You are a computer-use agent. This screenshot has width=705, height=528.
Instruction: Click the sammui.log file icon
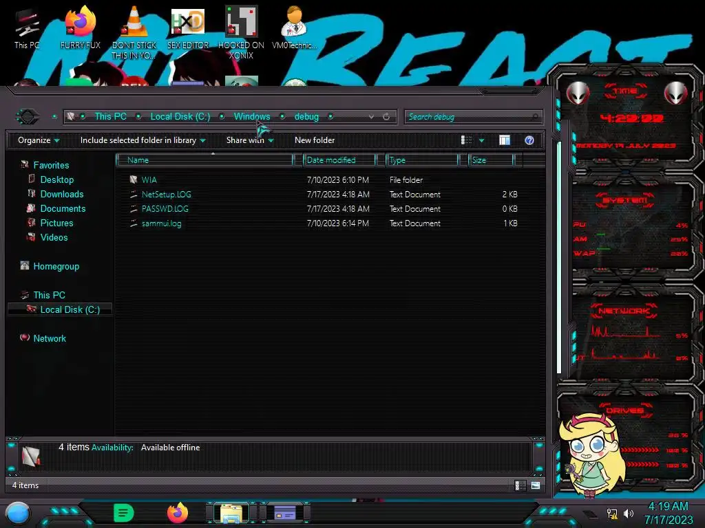(x=134, y=223)
